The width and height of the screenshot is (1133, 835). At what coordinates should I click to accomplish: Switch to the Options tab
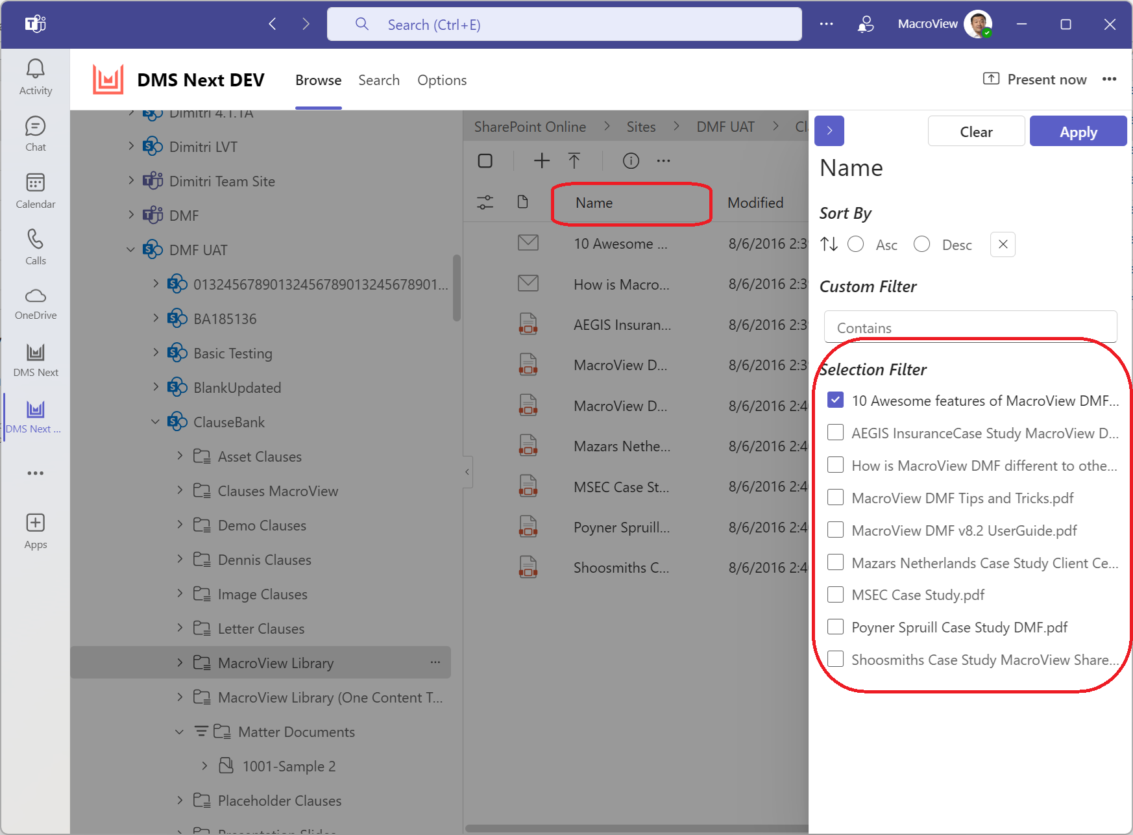click(442, 80)
